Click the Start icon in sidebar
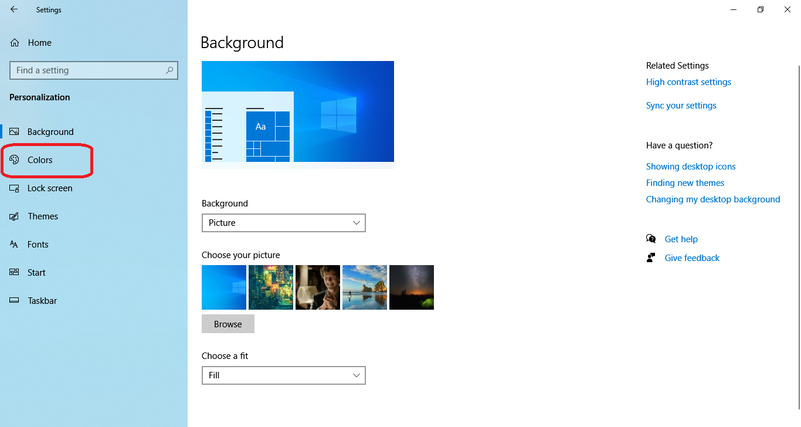The width and height of the screenshot is (801, 427). [x=15, y=273]
